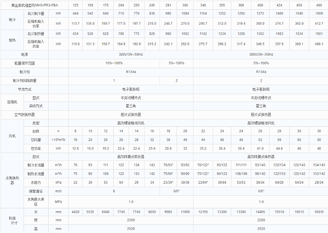Screen dimensions: 328x233
Task: Click fan total power value 35.2
Action: 203,148
